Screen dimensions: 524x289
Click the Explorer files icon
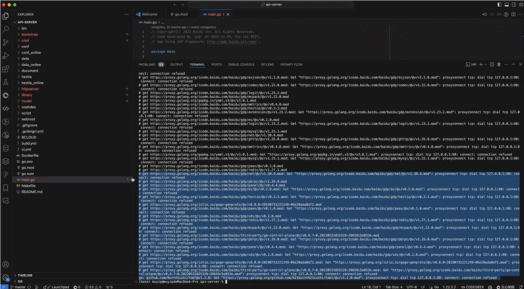pyautogui.click(x=6, y=16)
